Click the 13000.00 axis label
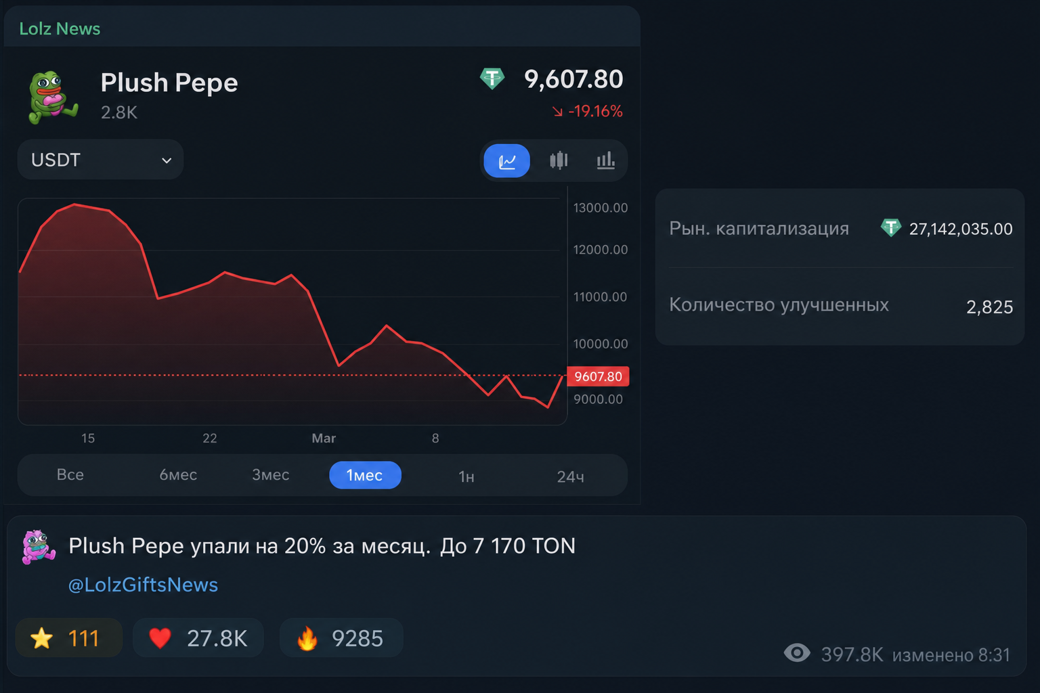Screen dimensions: 1040x693 (601, 208)
